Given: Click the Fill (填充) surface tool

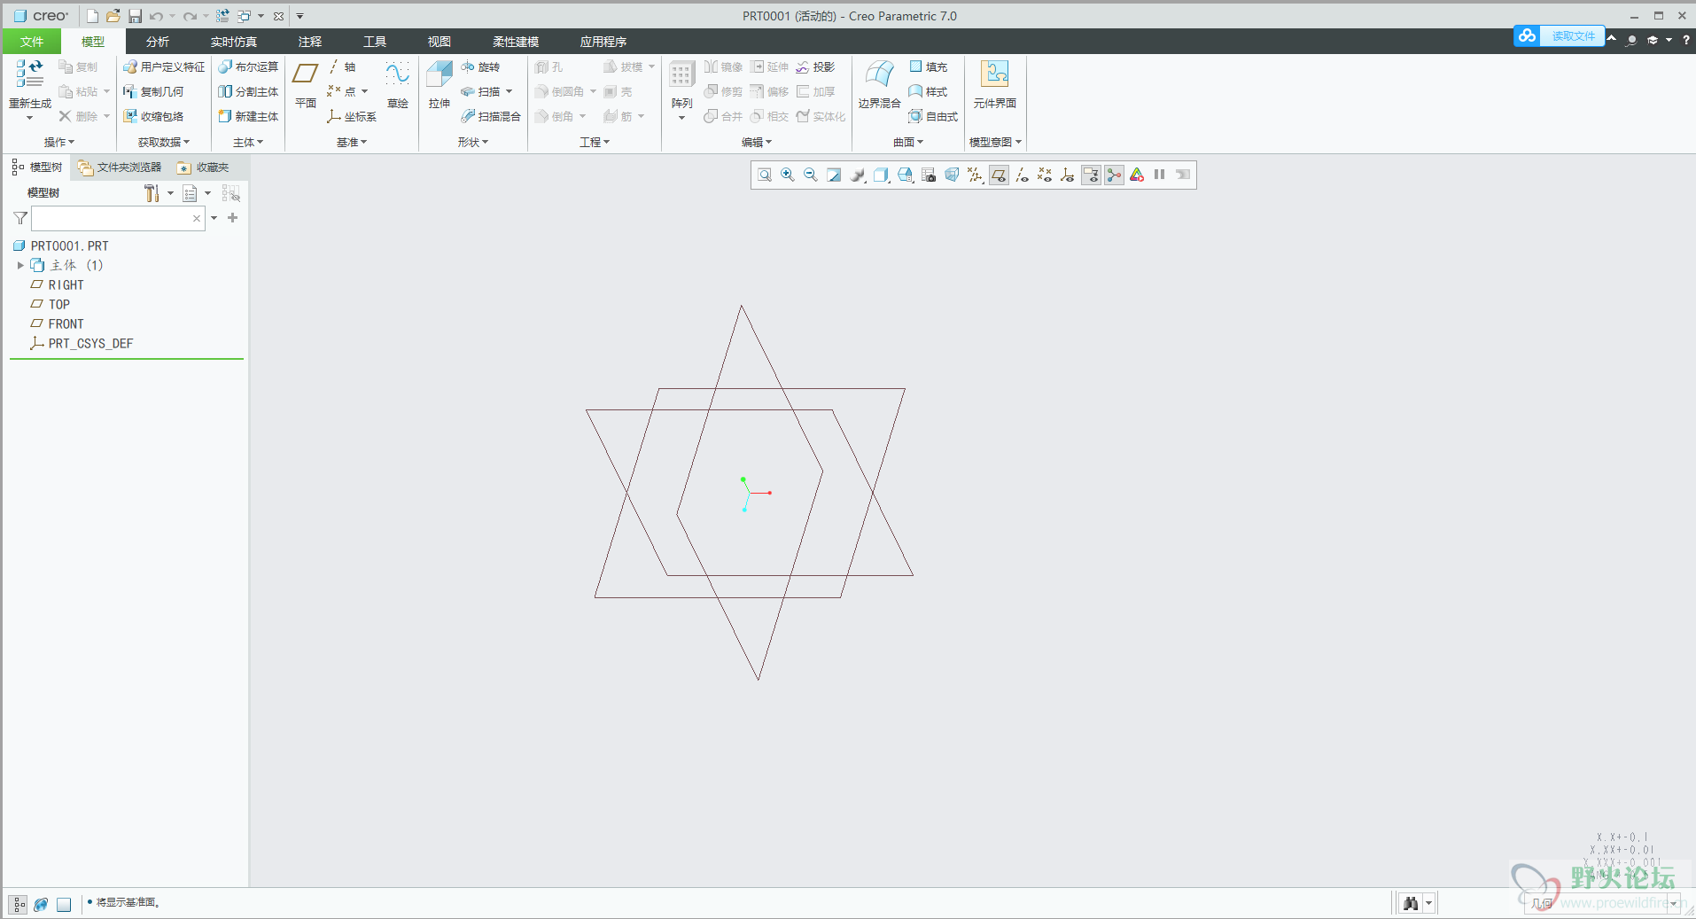Looking at the screenshot, I should [928, 66].
